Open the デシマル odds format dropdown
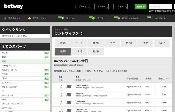The image size is (175, 112). coord(83,7)
